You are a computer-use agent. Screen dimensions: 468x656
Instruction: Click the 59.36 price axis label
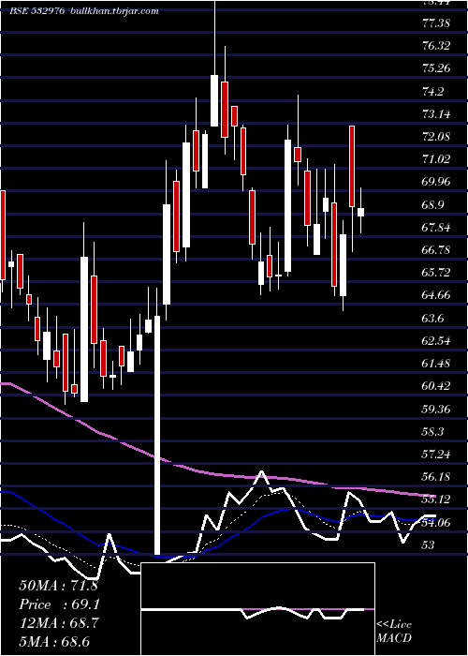tap(436, 408)
